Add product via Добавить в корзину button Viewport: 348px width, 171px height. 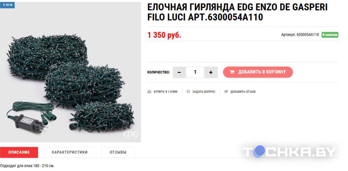click(258, 72)
